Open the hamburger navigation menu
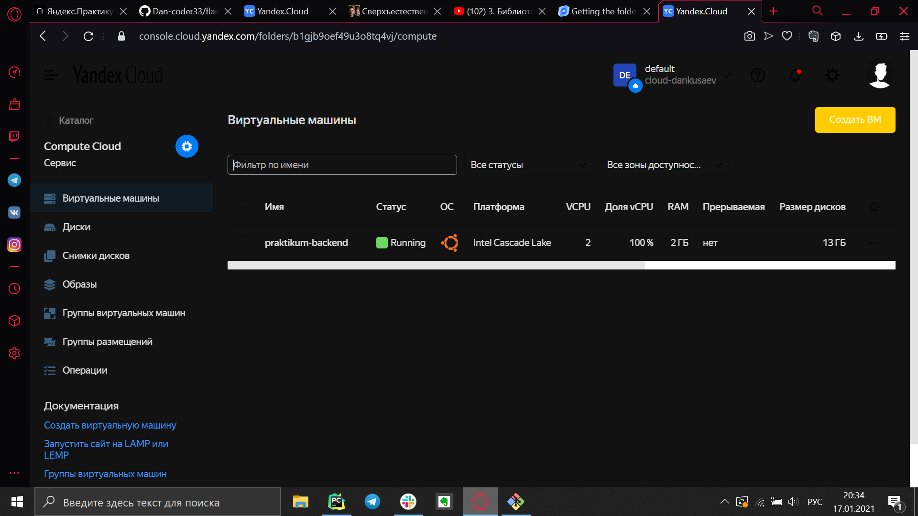918x516 pixels. tap(51, 75)
